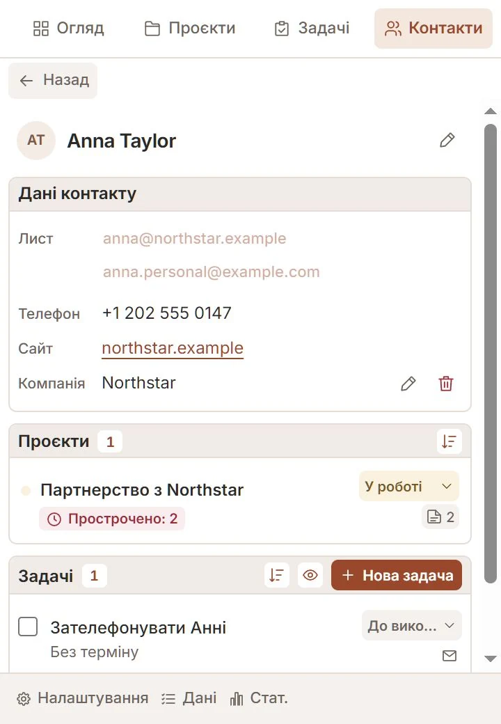Switch to Проєкти tab
Image resolution: width=501 pixels, height=724 pixels.
[x=190, y=28]
